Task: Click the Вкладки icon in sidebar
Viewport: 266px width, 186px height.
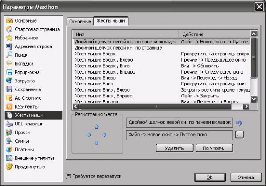Action: 9,63
